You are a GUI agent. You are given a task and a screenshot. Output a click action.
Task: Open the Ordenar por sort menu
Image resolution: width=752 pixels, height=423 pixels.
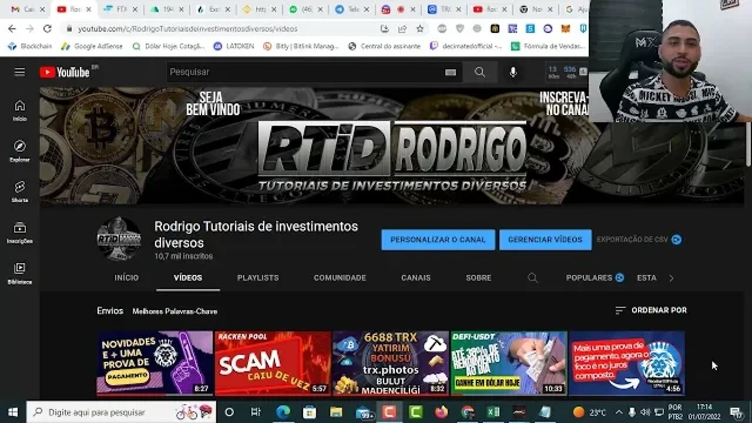click(651, 310)
